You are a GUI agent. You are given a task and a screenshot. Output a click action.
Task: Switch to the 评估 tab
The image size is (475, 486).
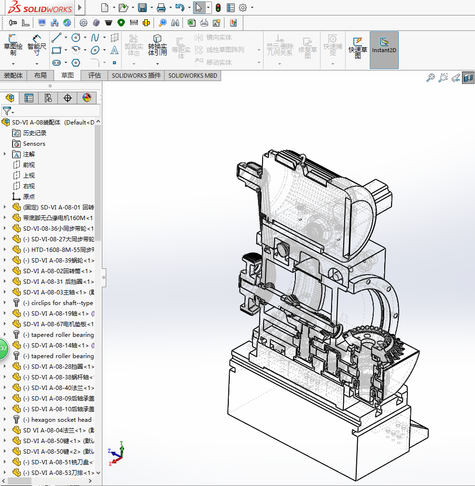coord(95,75)
